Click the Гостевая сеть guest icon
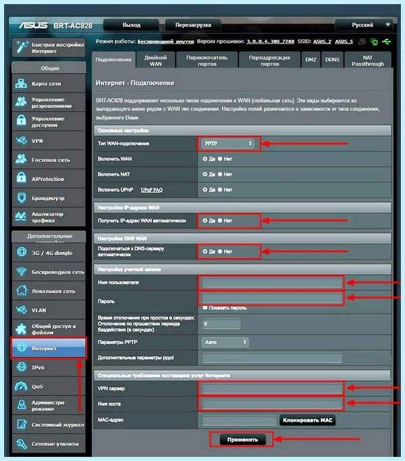This screenshot has width=405, height=461. [21, 159]
